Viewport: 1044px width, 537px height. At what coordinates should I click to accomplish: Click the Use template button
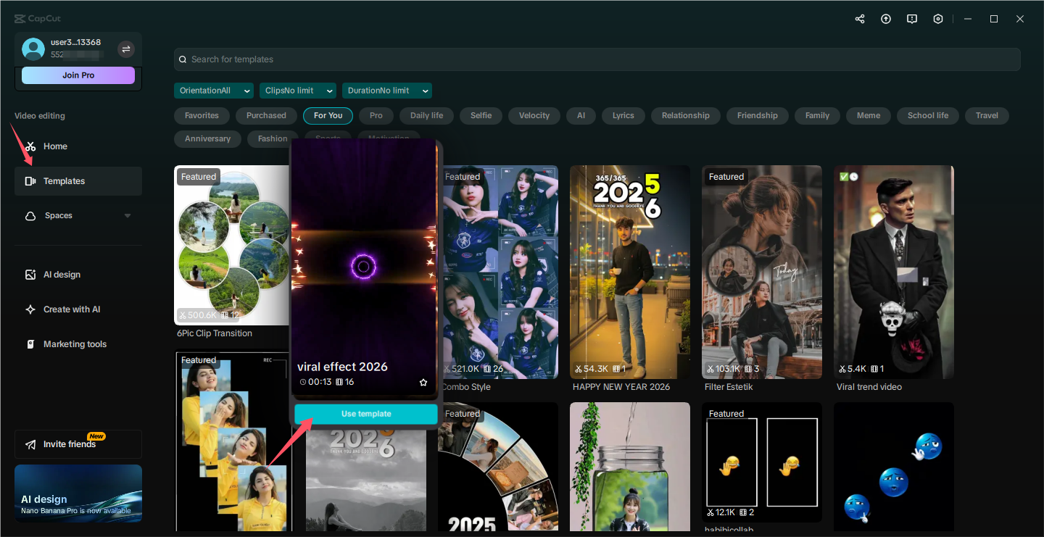click(366, 414)
